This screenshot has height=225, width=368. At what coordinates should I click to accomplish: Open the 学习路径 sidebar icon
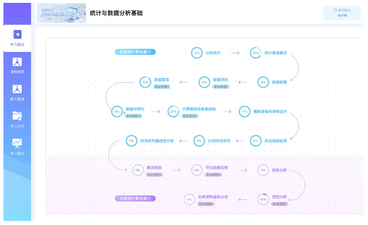click(x=17, y=34)
